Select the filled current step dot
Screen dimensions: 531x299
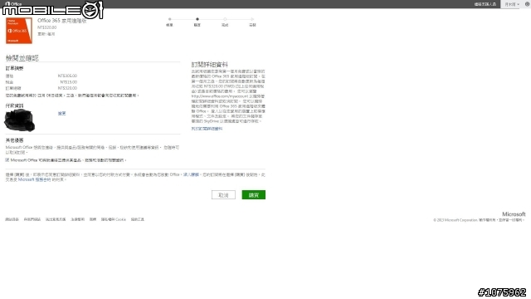click(197, 19)
